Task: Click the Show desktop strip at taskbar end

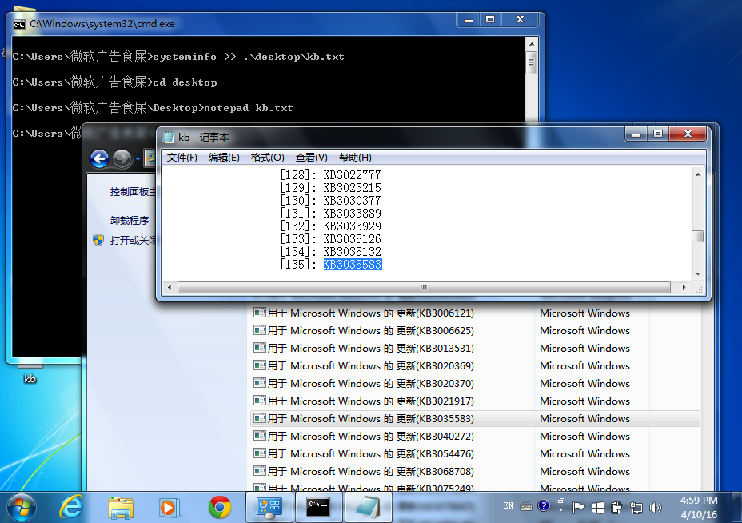Action: (x=736, y=507)
